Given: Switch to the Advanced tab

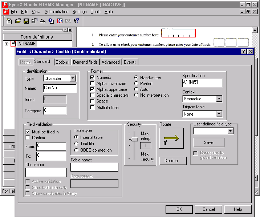Looking at the screenshot, I should [x=110, y=62].
